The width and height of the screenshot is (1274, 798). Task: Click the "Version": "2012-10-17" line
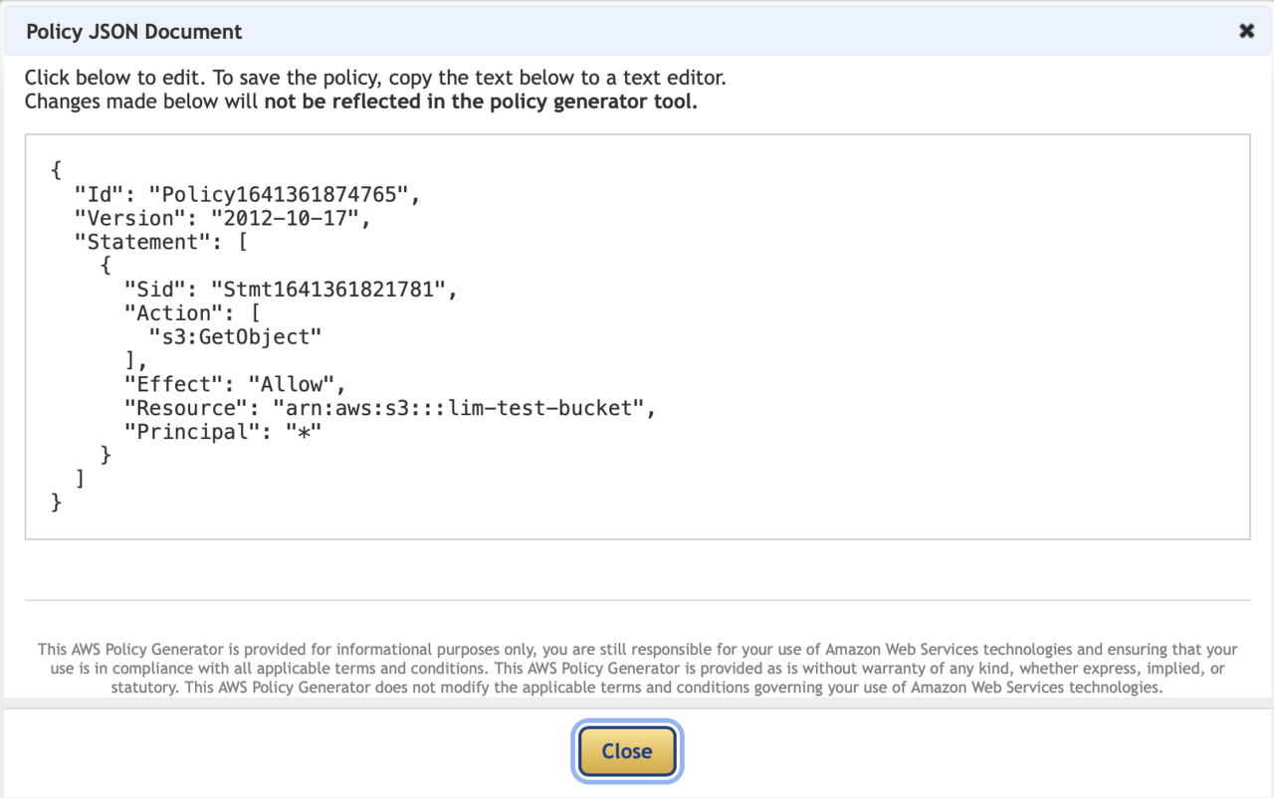pos(223,218)
